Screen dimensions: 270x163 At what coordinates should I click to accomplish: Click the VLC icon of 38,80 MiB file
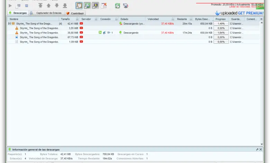pyautogui.click(x=17, y=33)
